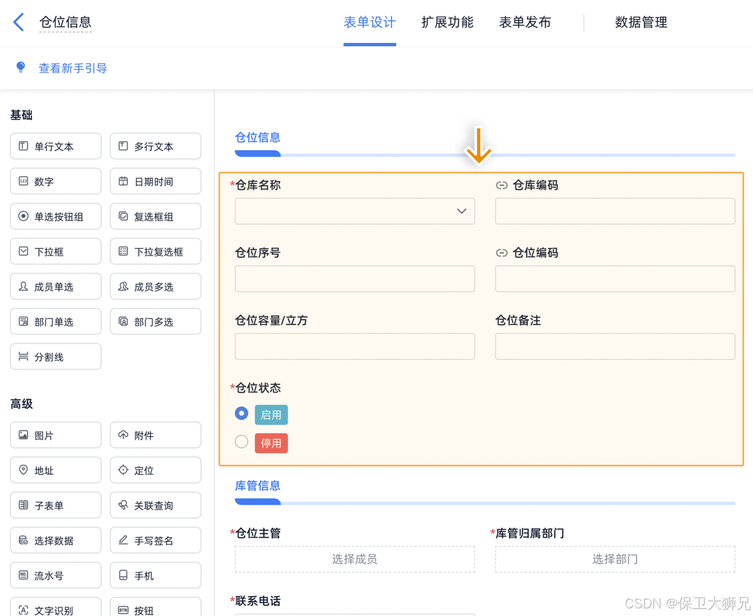Expand the 仓库名称 dropdown arrow
753x616 pixels.
click(462, 211)
